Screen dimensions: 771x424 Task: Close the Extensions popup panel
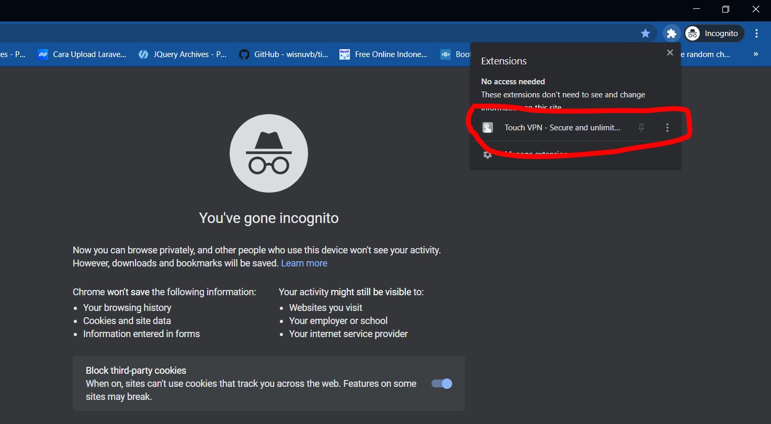670,52
